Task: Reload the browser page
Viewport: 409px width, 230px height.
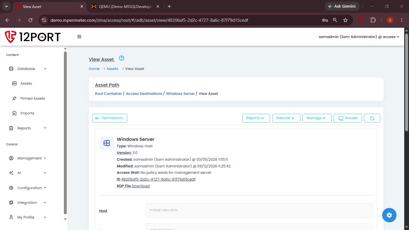Action: click(30, 20)
